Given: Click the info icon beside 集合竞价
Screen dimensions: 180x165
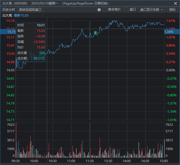Looking at the screenshot, I should tap(99, 10).
